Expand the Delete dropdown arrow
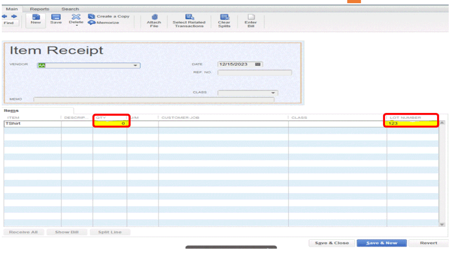Image resolution: width=453 pixels, height=254 pixels. click(77, 26)
